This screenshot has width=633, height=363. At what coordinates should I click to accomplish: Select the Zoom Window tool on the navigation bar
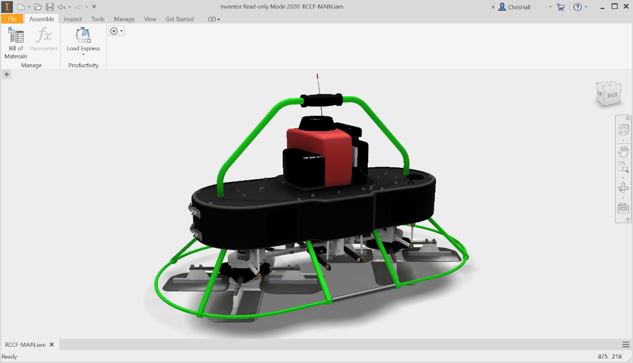tap(623, 167)
